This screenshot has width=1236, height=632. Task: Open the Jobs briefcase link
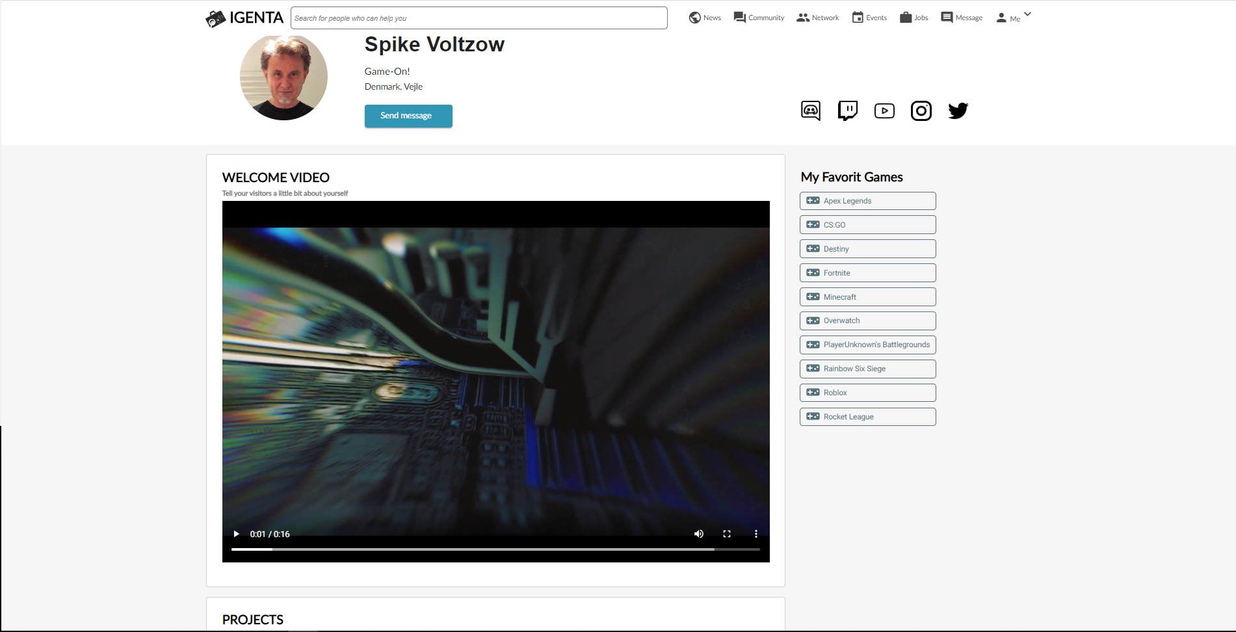914,18
